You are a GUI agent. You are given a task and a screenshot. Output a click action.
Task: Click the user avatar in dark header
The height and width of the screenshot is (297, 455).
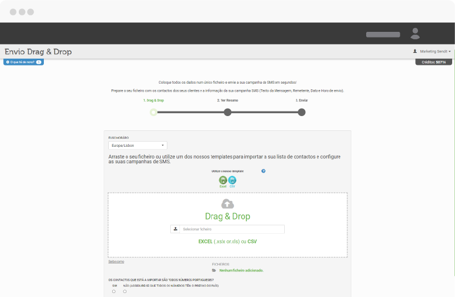click(415, 34)
